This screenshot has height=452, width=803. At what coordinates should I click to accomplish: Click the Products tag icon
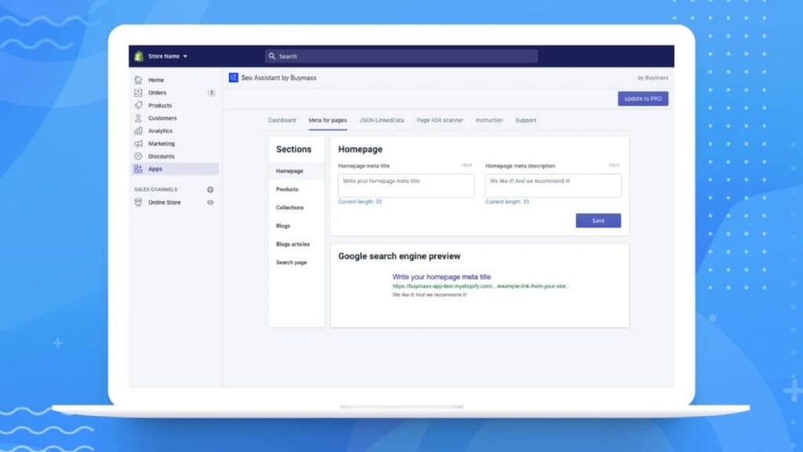tap(138, 105)
